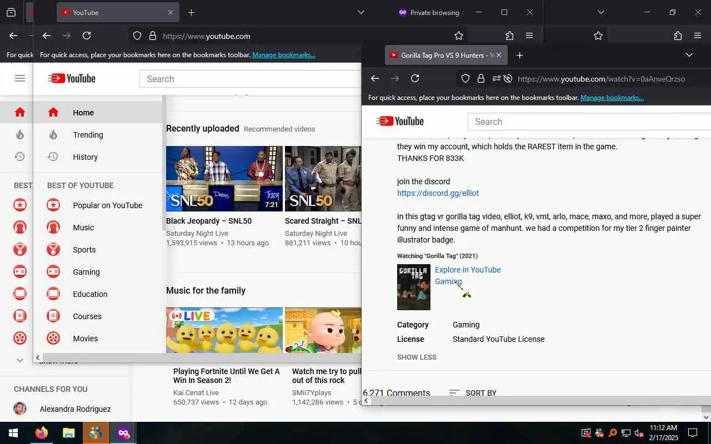Close the Gorilla Tag tab

(499, 55)
